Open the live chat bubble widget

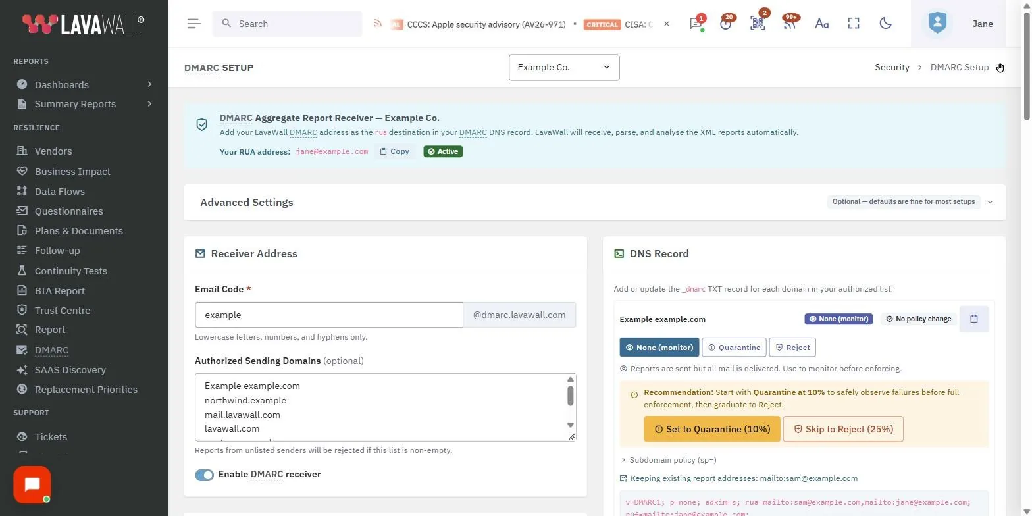click(x=32, y=485)
